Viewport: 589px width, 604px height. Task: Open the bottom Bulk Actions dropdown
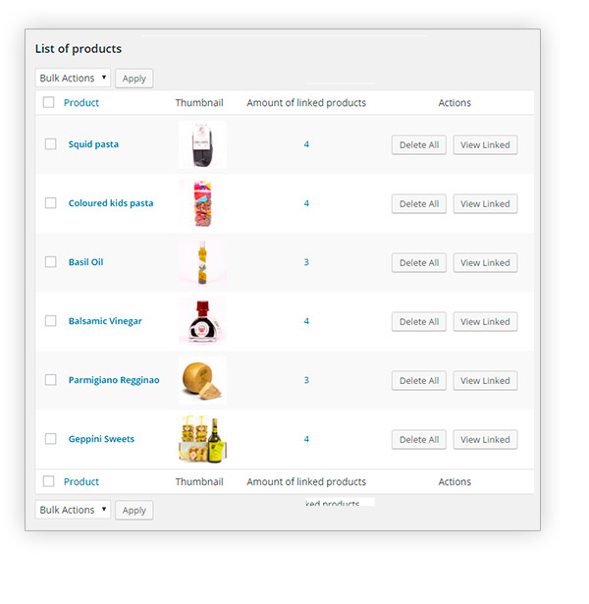(x=73, y=510)
